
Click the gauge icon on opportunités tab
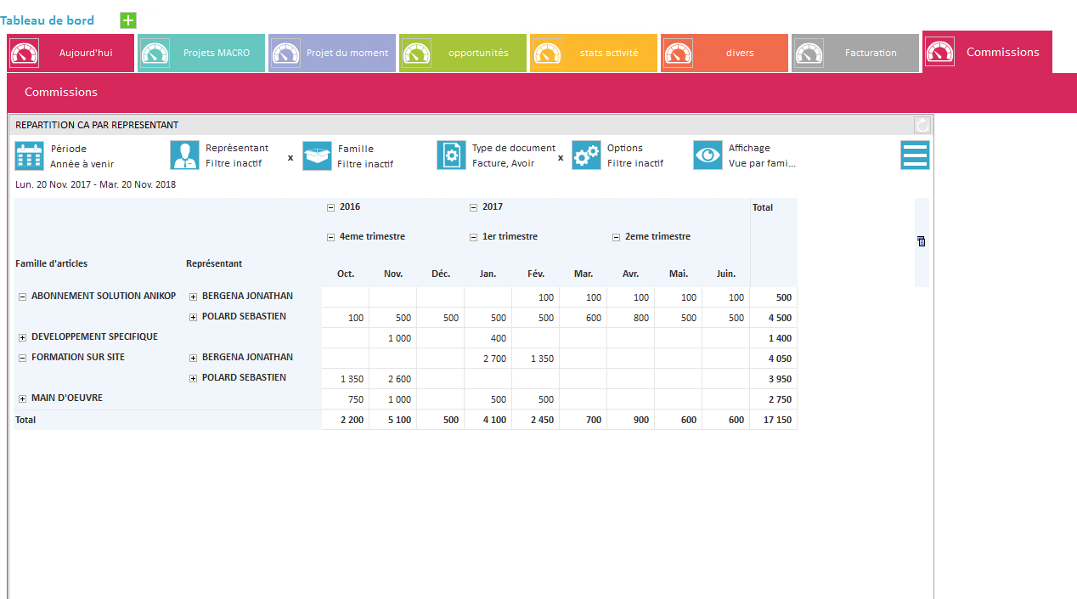point(416,53)
